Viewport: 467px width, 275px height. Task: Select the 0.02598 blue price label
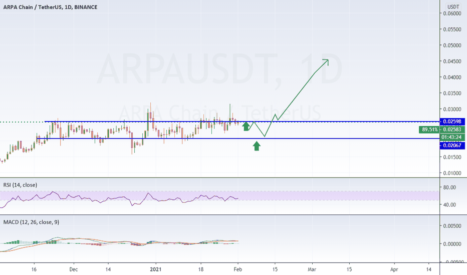[x=452, y=121]
